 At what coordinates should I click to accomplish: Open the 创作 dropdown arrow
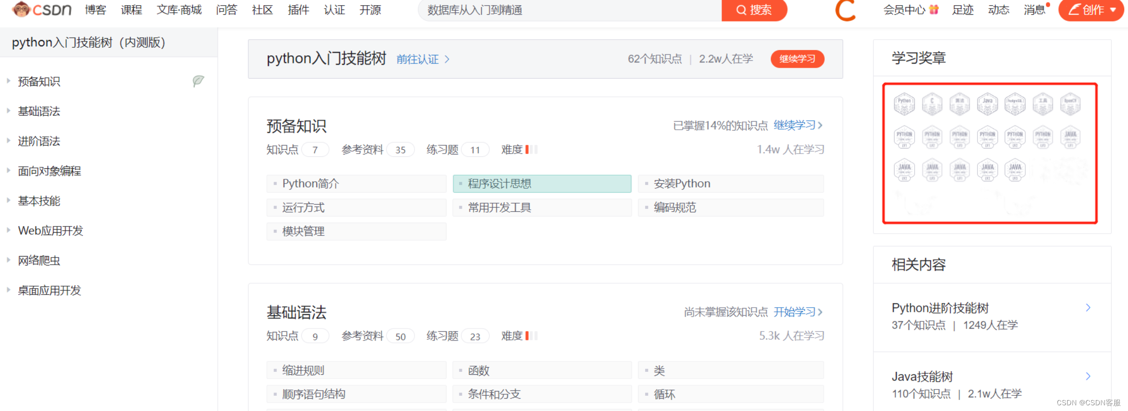click(x=1113, y=10)
